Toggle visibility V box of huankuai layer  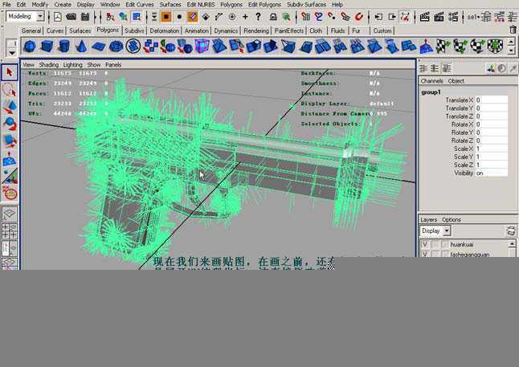tap(425, 245)
